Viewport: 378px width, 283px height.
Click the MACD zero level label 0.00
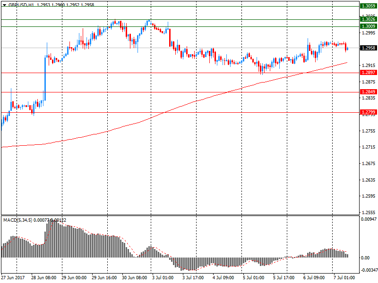(x=365, y=258)
